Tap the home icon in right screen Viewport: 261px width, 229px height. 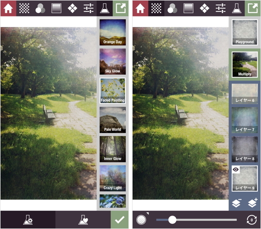(140, 8)
